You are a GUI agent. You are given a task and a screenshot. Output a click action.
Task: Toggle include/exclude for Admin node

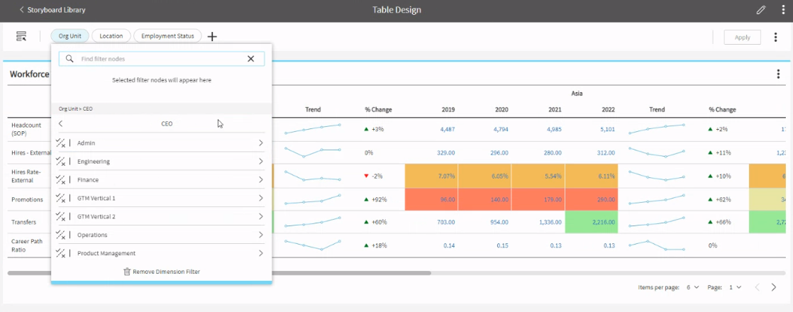61,143
